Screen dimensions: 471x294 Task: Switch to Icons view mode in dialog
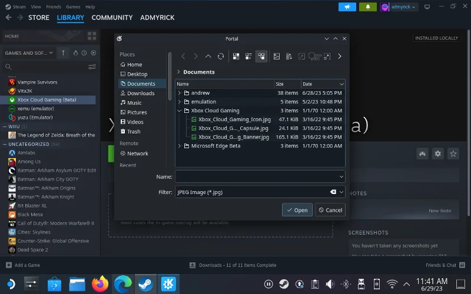click(235, 56)
